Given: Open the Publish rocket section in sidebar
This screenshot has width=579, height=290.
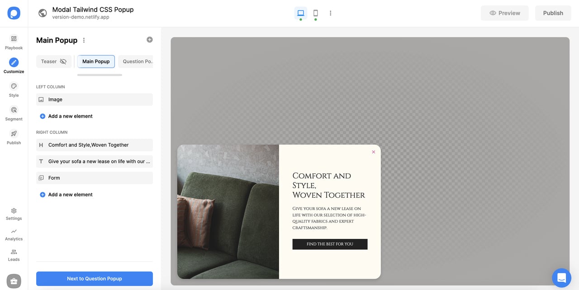Looking at the screenshot, I should coord(14,138).
